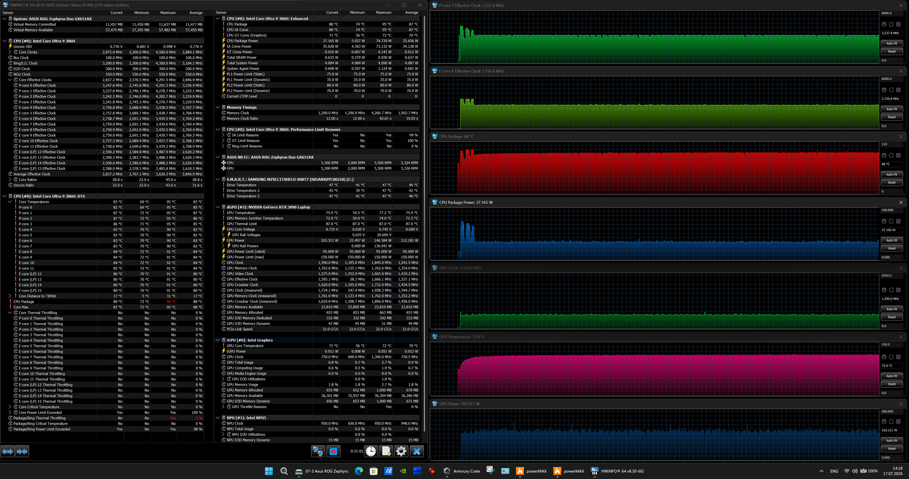
Task: Collapse the dGPU NVIDIA GeForce RTX 5090 group
Action: [x=218, y=207]
